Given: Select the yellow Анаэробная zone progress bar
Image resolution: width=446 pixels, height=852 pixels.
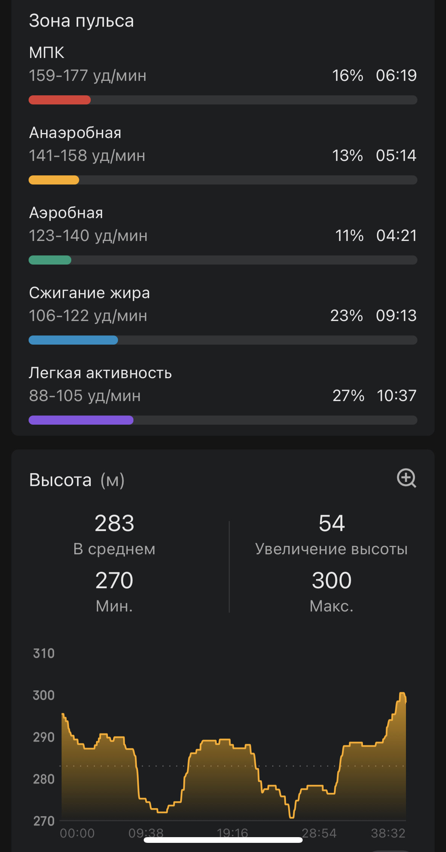Looking at the screenshot, I should [223, 180].
